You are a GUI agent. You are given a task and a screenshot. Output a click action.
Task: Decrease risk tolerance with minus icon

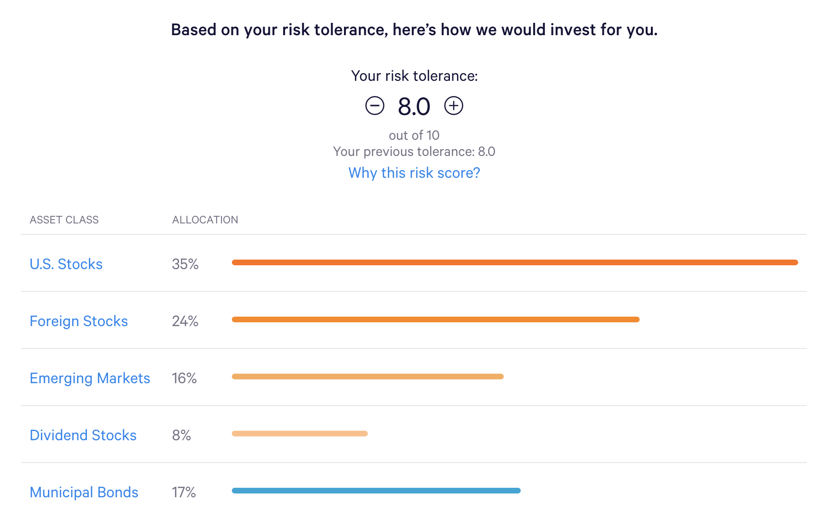[x=374, y=106]
